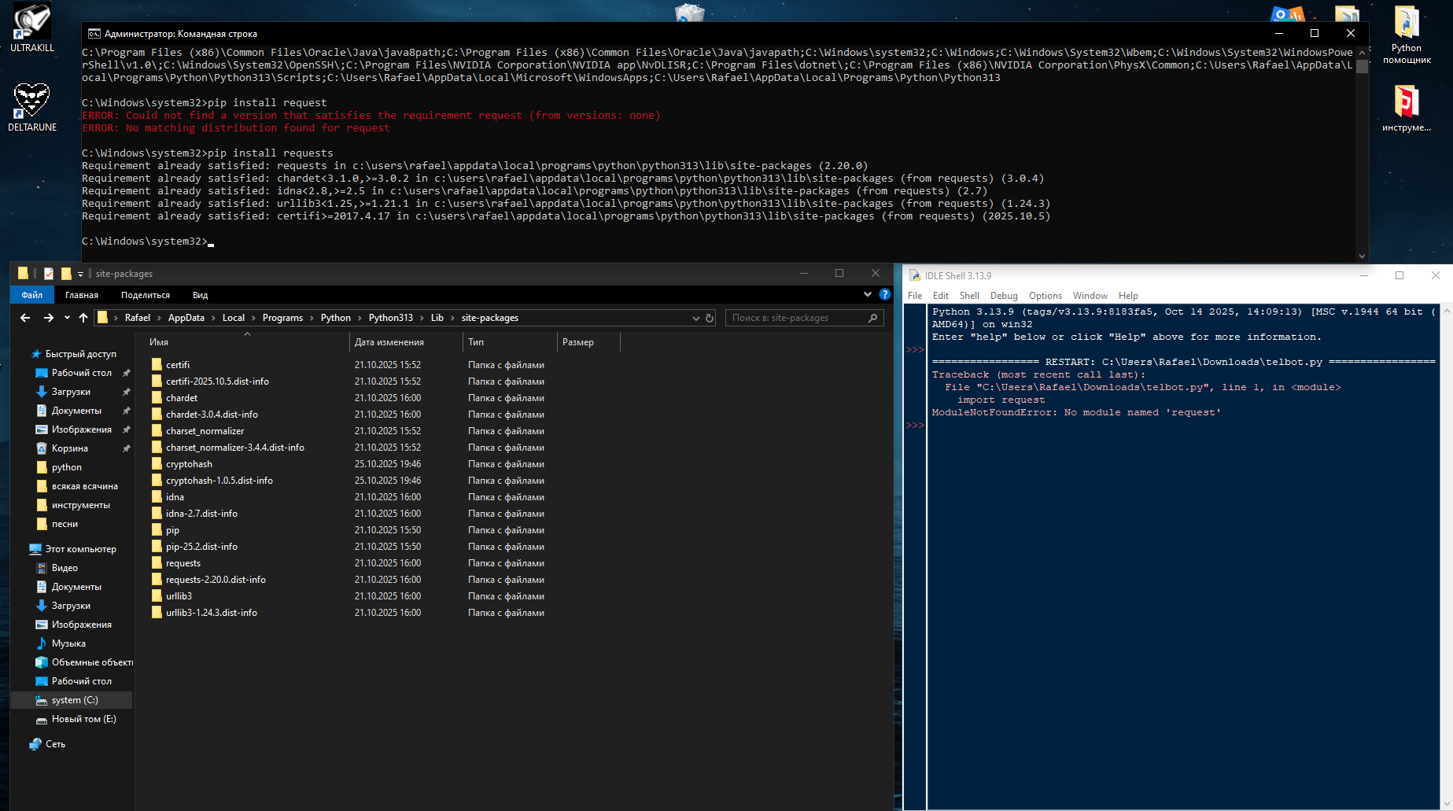
Task: Open File Explorer help icon
Action: pos(885,295)
